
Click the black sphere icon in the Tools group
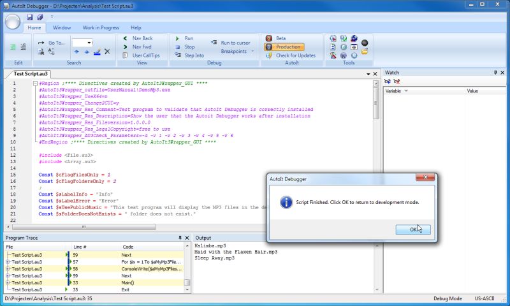pyautogui.click(x=365, y=43)
